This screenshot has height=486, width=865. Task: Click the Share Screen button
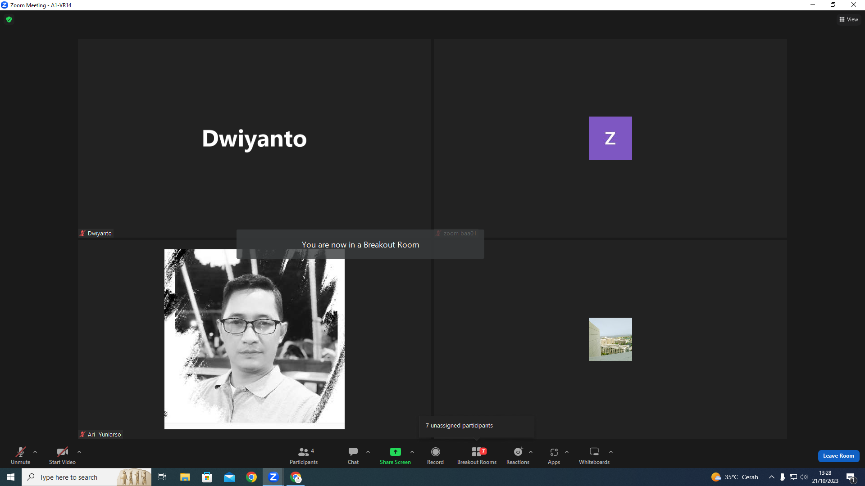pyautogui.click(x=395, y=455)
